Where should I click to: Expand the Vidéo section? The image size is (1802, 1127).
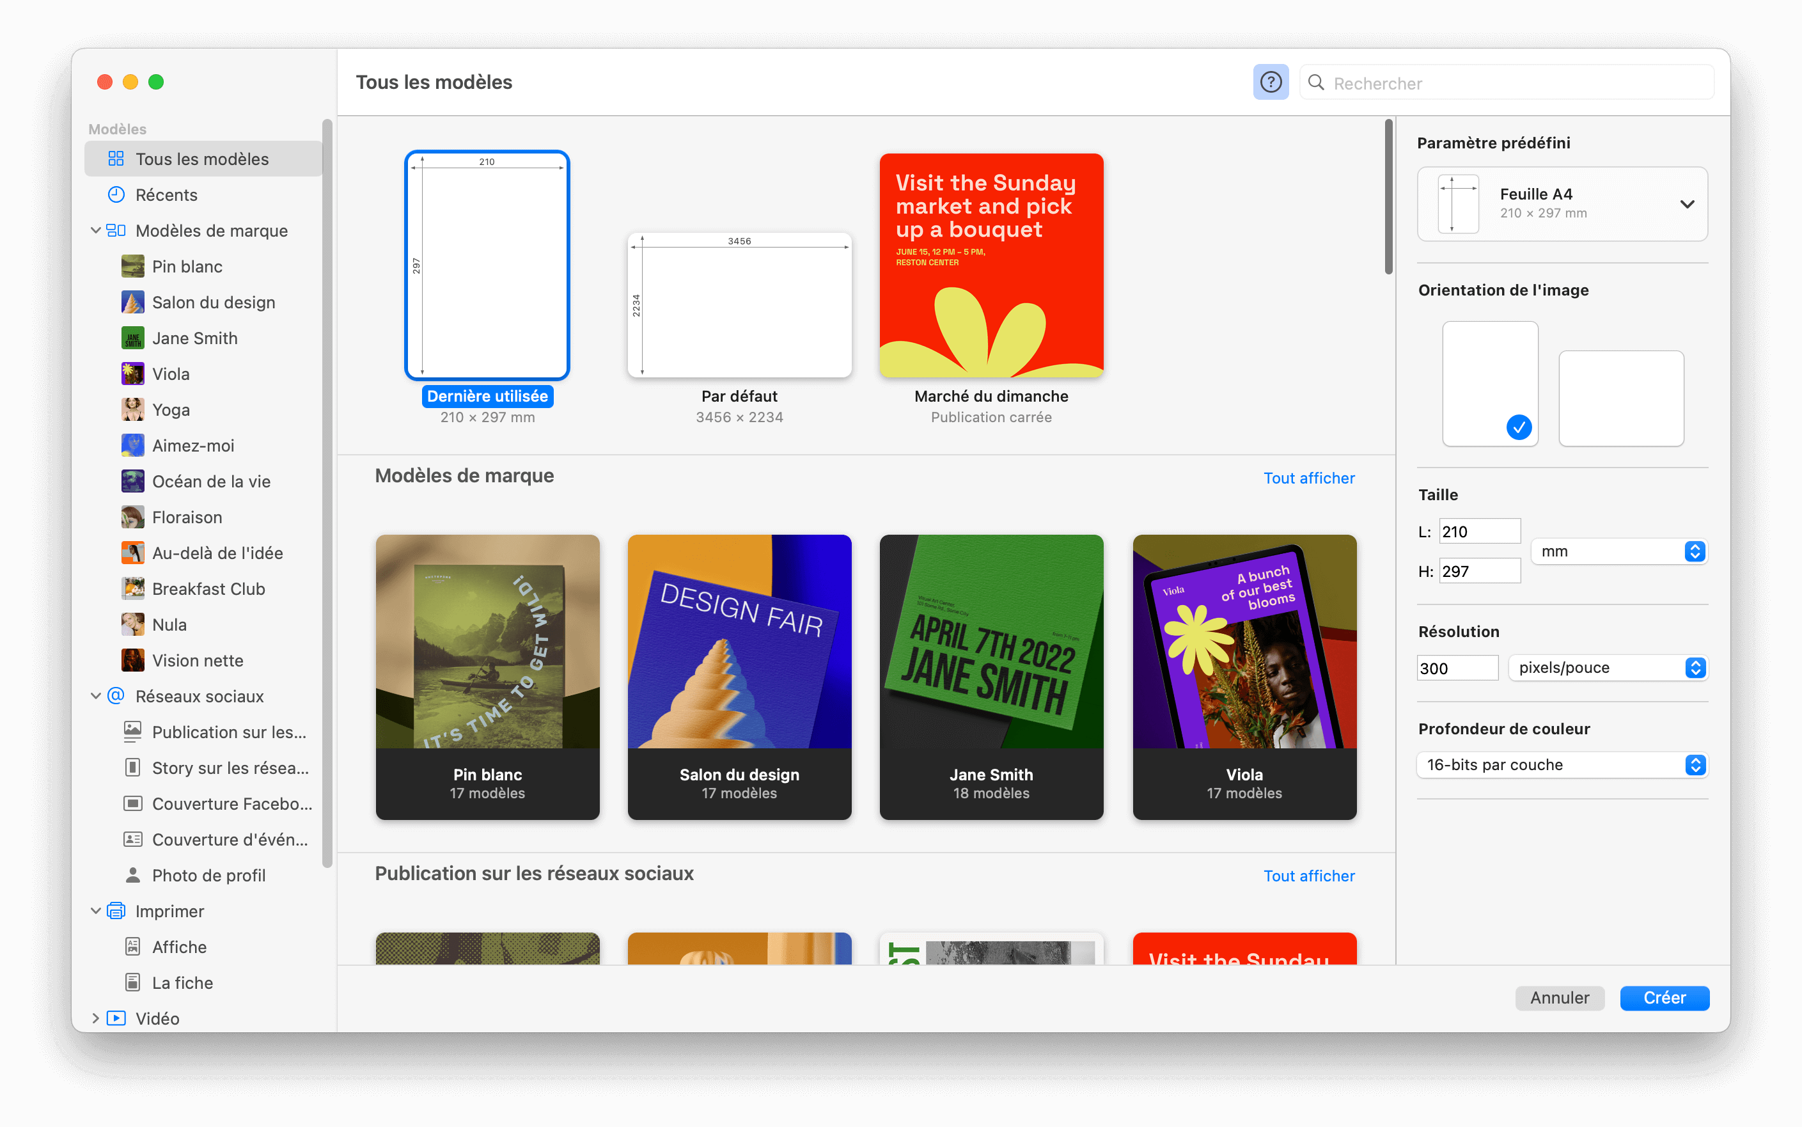95,1018
